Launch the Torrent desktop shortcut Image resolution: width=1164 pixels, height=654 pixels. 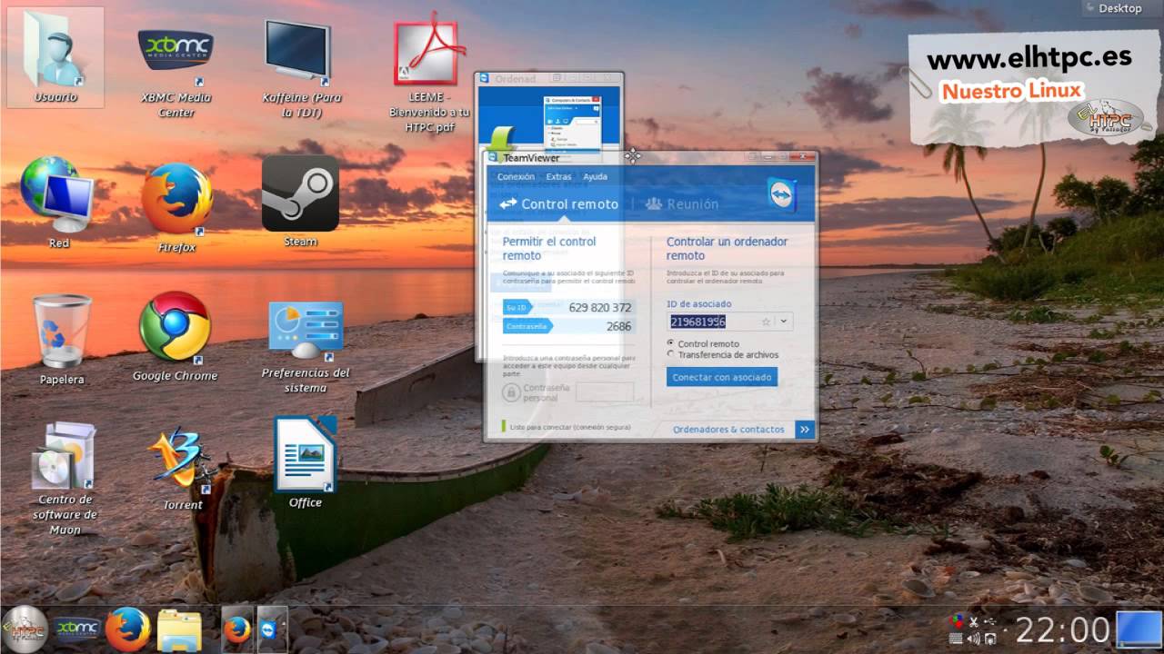tap(182, 470)
